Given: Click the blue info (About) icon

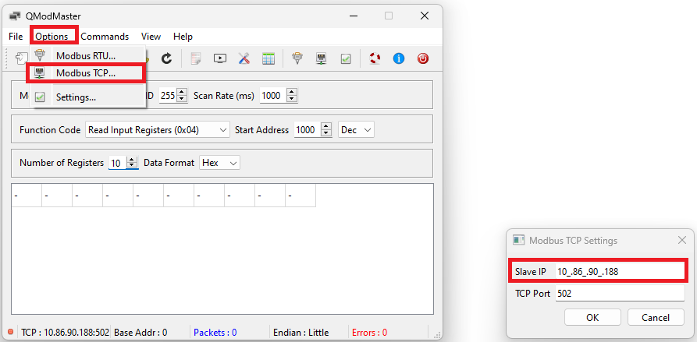Looking at the screenshot, I should pyautogui.click(x=398, y=58).
